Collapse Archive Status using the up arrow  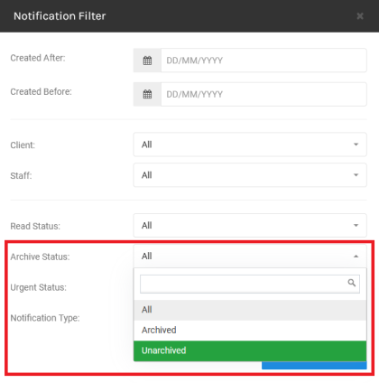point(356,257)
